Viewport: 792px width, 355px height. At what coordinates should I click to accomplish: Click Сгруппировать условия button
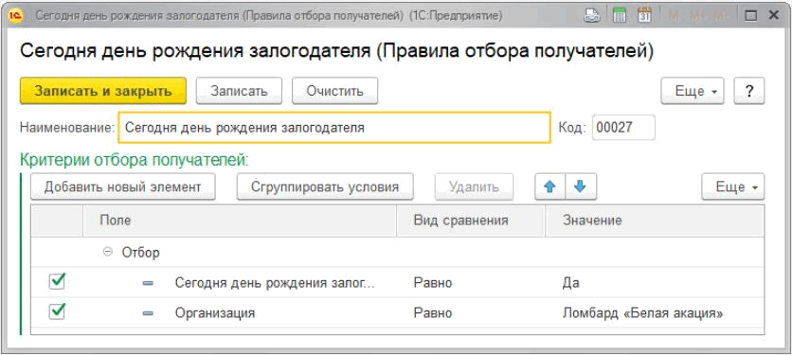coord(325,186)
